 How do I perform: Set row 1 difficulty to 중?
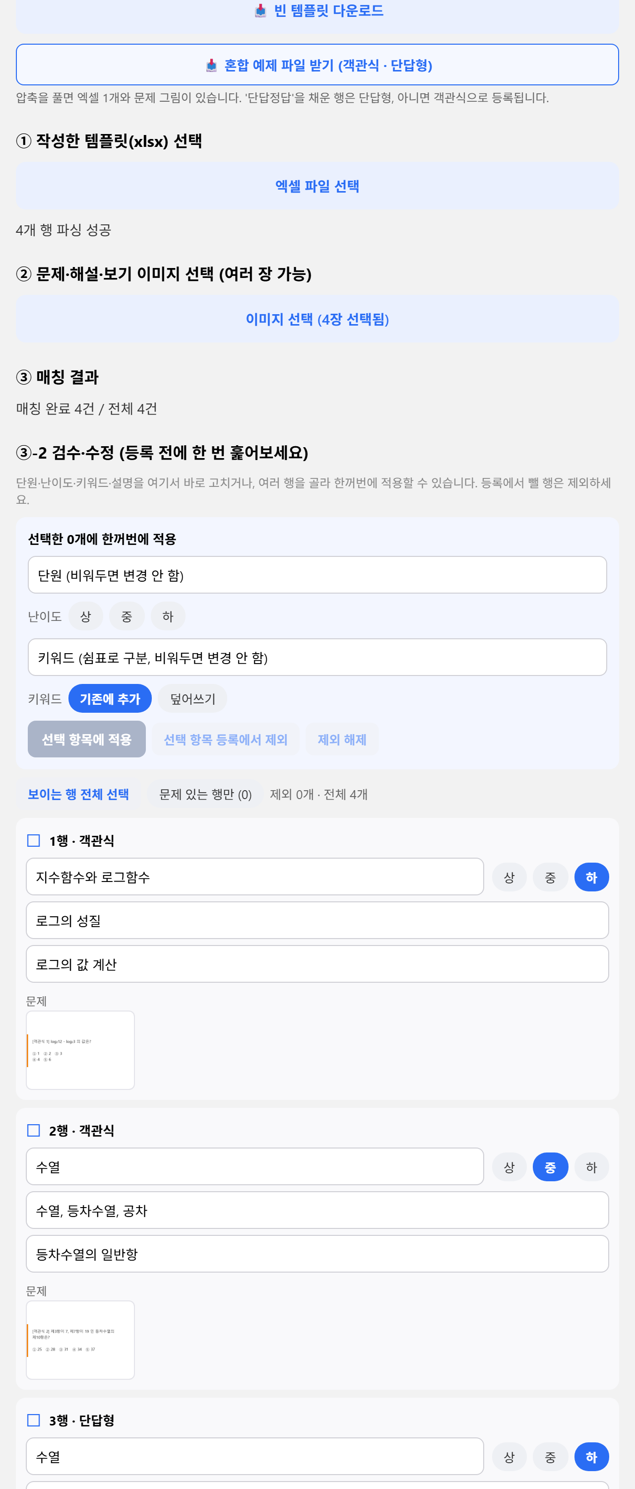(x=550, y=877)
